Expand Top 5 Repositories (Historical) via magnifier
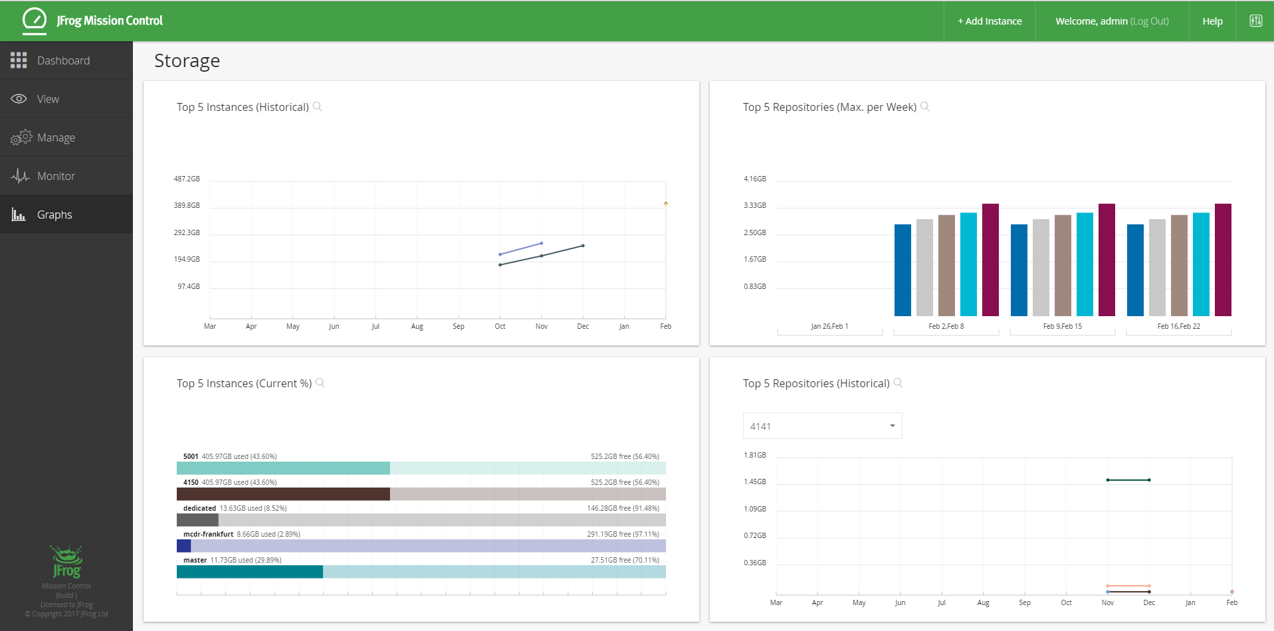This screenshot has width=1274, height=631. (899, 383)
